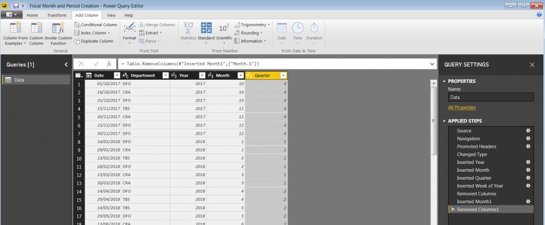Collapse the Queries pane with the chevron
545x225 pixels.
coord(66,64)
